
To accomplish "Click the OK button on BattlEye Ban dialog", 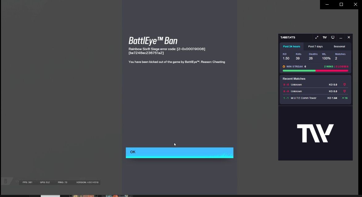I will (179, 152).
